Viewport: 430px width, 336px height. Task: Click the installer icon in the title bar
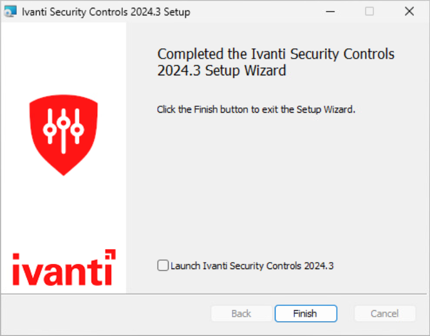(10, 12)
